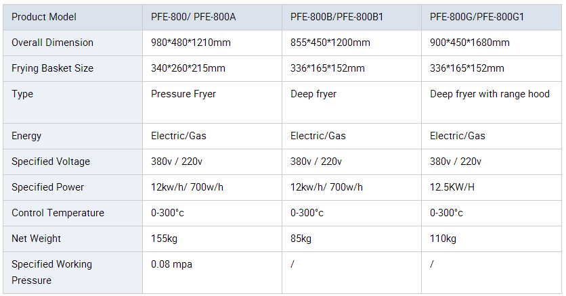Click the 980*480*1210mm dimension cell
The height and width of the screenshot is (296, 566).
191,43
